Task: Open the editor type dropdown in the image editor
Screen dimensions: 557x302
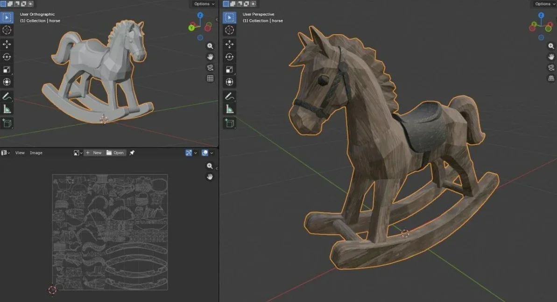Action: coord(6,153)
